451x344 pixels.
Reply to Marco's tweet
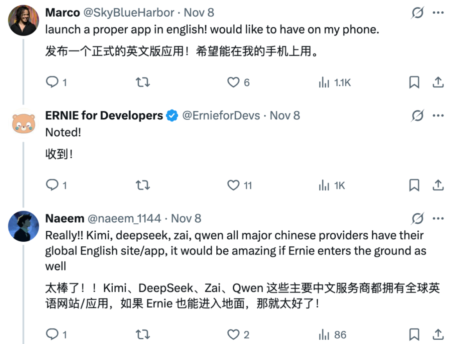click(52, 82)
